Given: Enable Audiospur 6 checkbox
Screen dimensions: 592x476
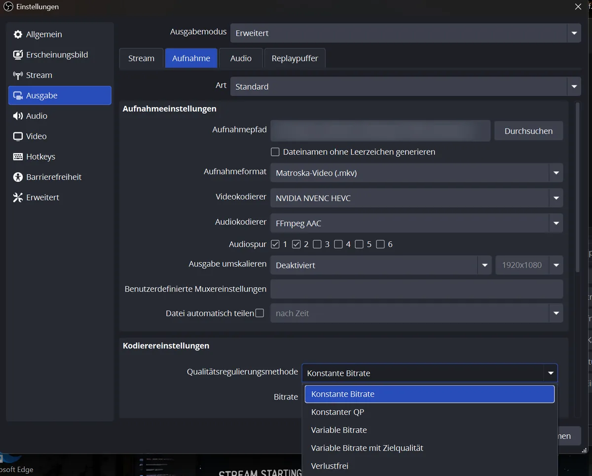Looking at the screenshot, I should tap(380, 244).
